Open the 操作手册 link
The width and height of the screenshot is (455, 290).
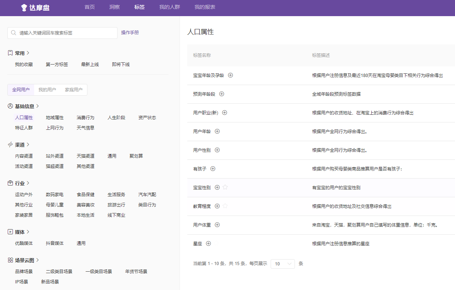click(130, 33)
